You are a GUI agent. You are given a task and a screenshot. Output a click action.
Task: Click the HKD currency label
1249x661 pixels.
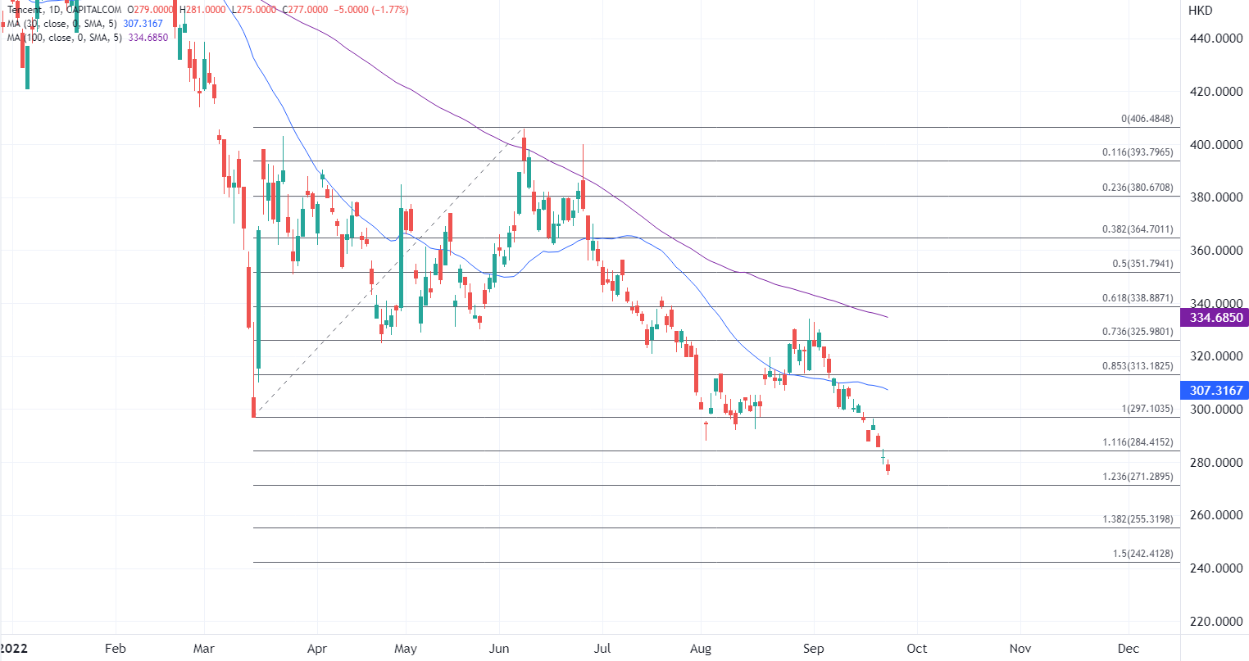1200,11
